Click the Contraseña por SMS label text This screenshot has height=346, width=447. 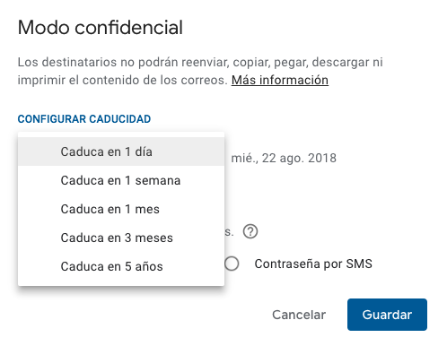click(x=313, y=264)
